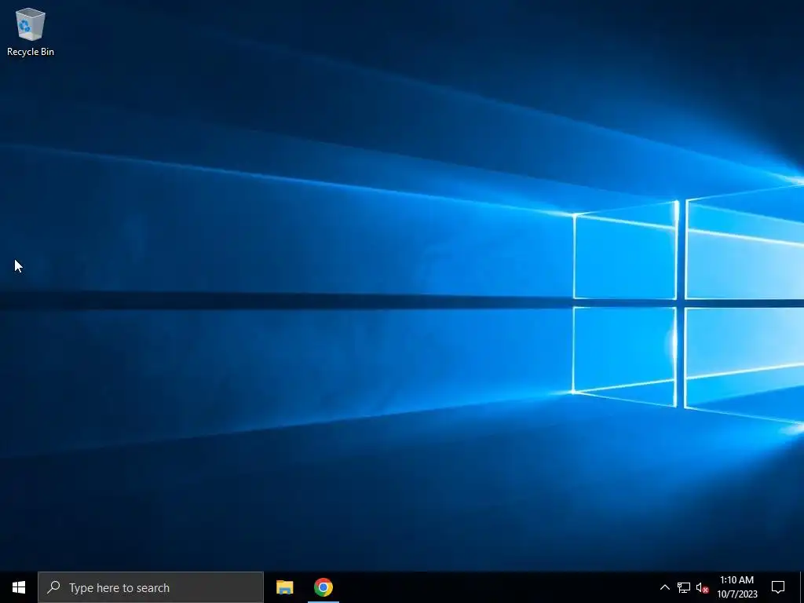804x603 pixels.
Task: Open File Explorer from the taskbar
Action: click(284, 587)
